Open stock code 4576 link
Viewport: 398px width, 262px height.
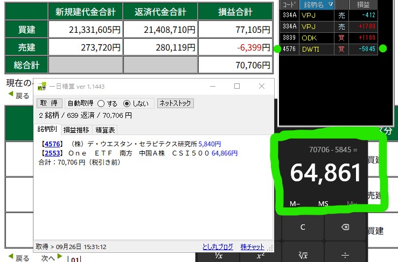[52, 144]
